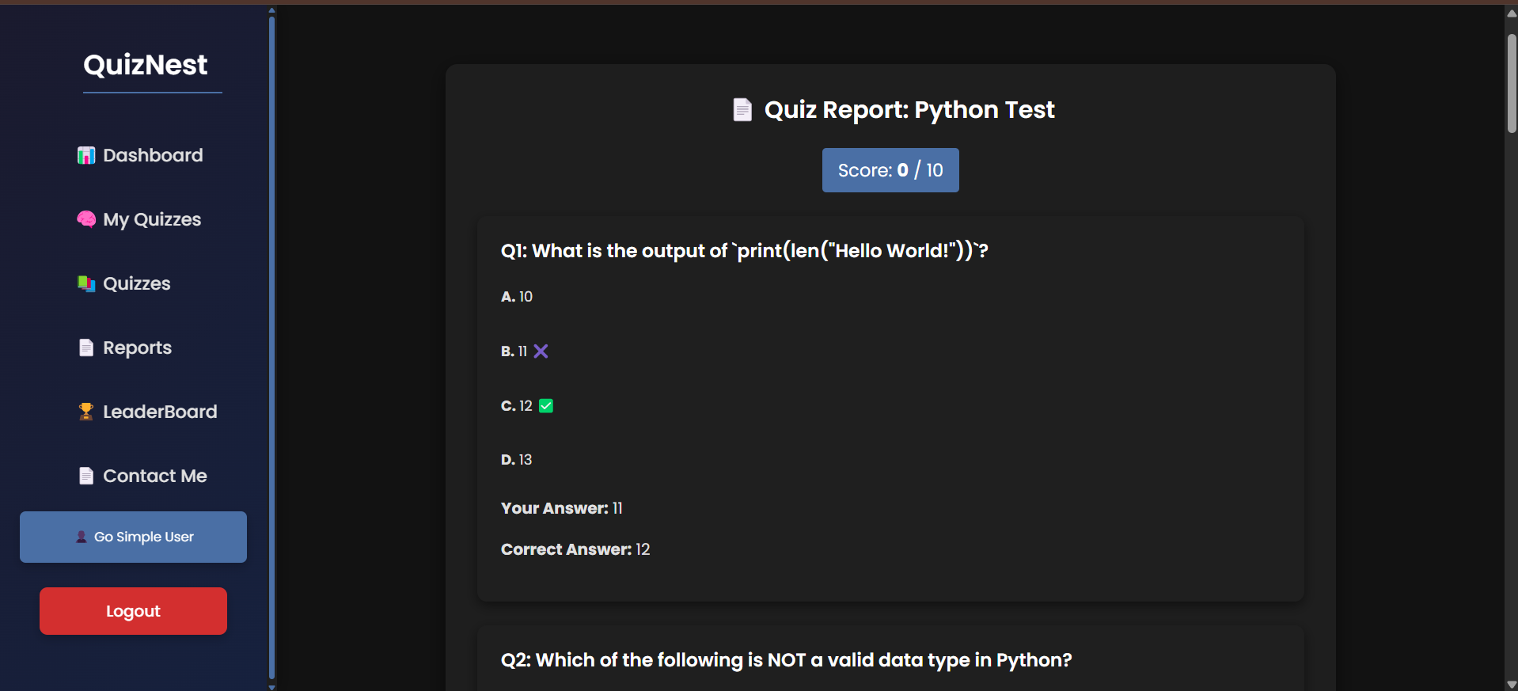
Task: Click the page icon beside Contact Me
Action: [x=86, y=476]
